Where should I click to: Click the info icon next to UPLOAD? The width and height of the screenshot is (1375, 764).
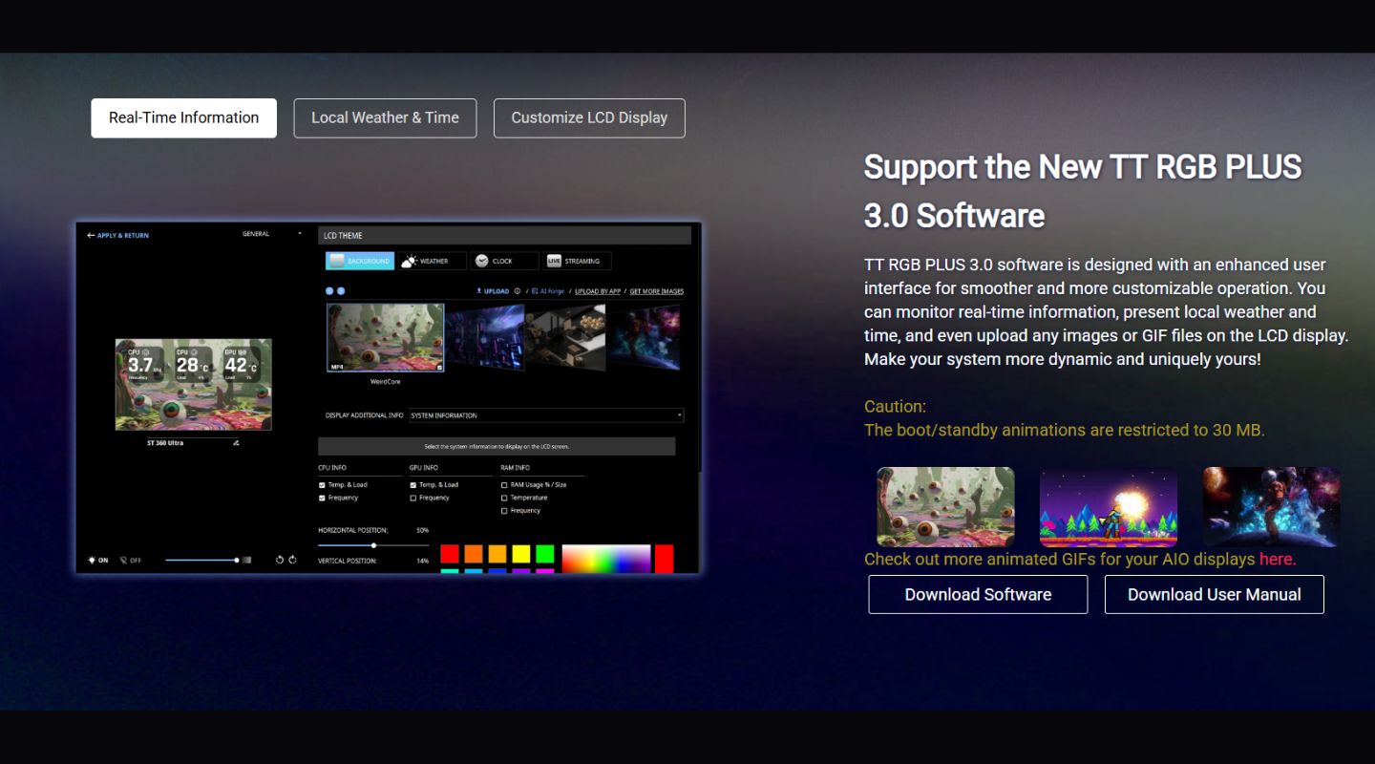tap(517, 291)
